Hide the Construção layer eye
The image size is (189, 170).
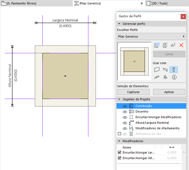[x=125, y=106]
